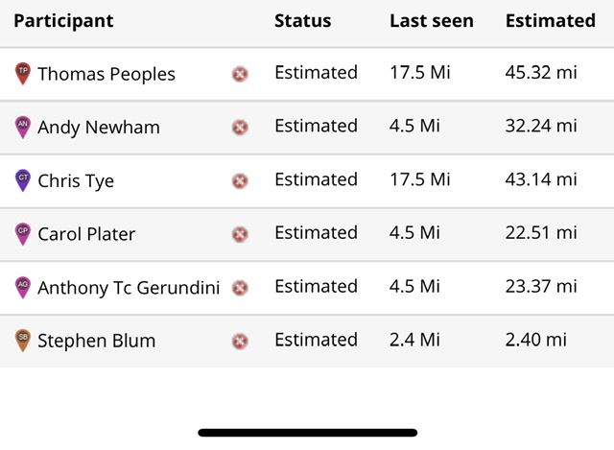Remove Andy Newham with red X icon
The height and width of the screenshot is (450, 614).
pos(240,127)
